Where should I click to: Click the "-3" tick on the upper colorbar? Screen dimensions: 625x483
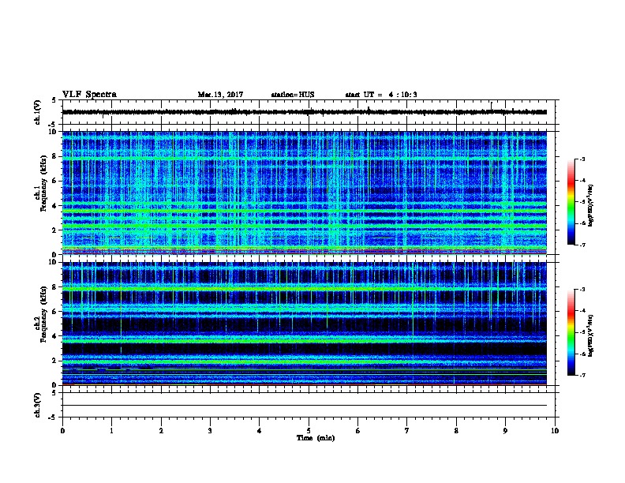(x=582, y=159)
